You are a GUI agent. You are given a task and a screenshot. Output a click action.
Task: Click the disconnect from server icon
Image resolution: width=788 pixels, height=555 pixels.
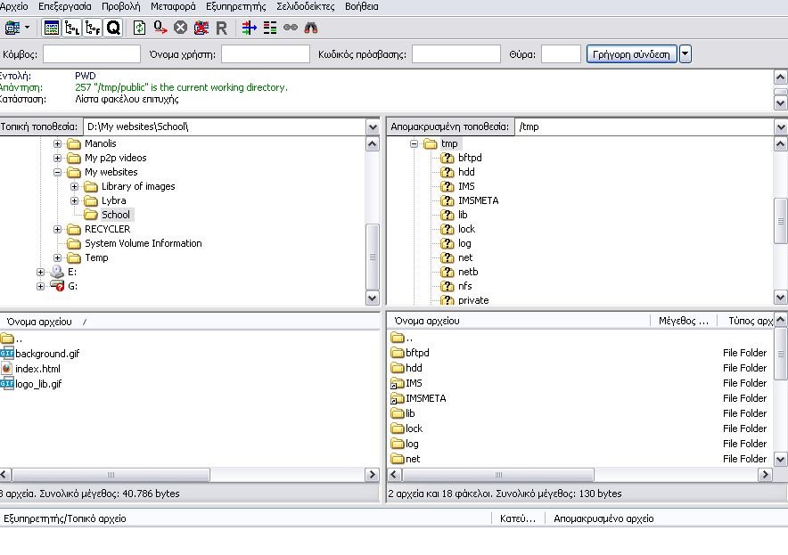tap(201, 28)
